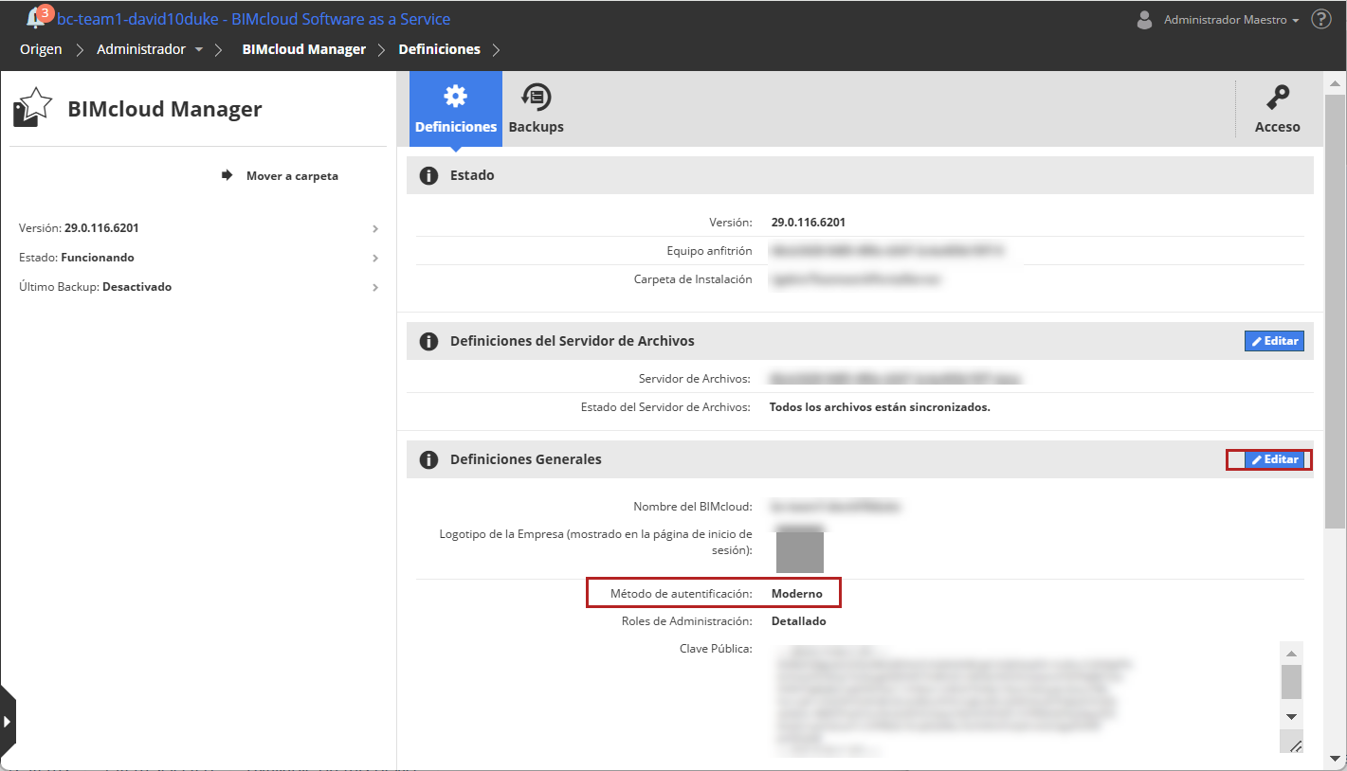Open the Administrador Maestro user menu
The image size is (1347, 771).
(x=1230, y=20)
